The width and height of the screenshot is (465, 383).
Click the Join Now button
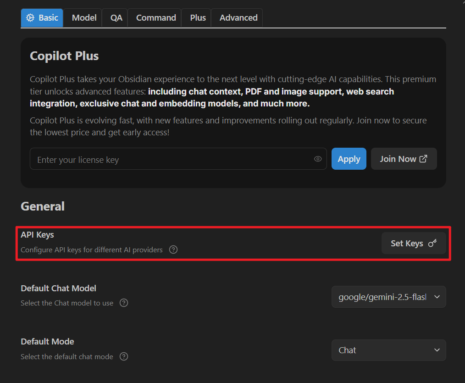404,159
